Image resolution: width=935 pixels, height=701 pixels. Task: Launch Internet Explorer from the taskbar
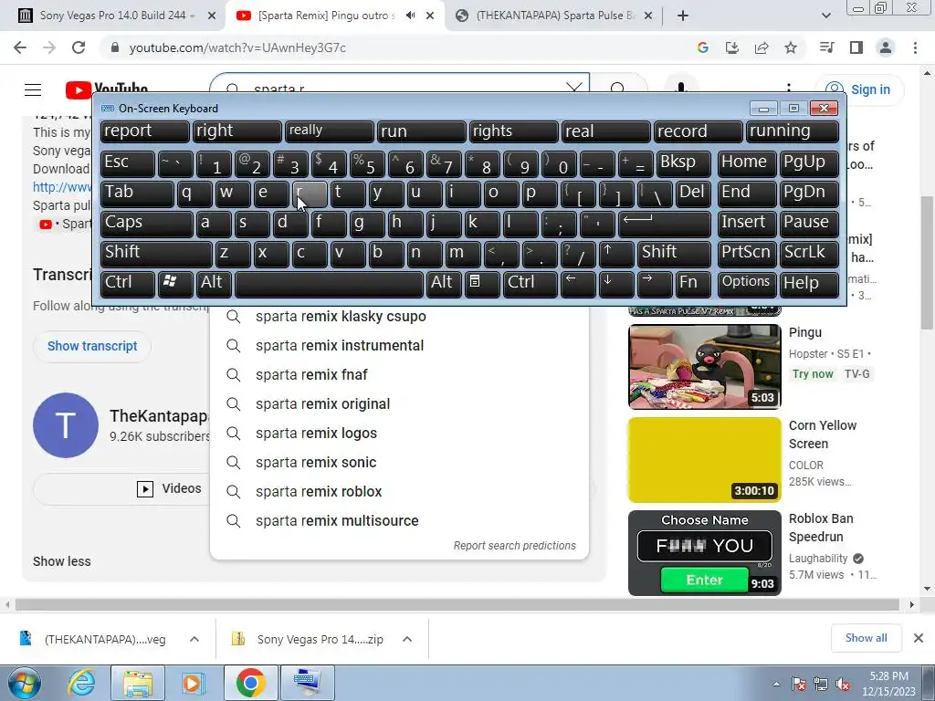(x=82, y=683)
